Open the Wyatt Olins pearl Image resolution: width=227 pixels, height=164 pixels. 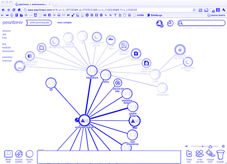(111, 40)
